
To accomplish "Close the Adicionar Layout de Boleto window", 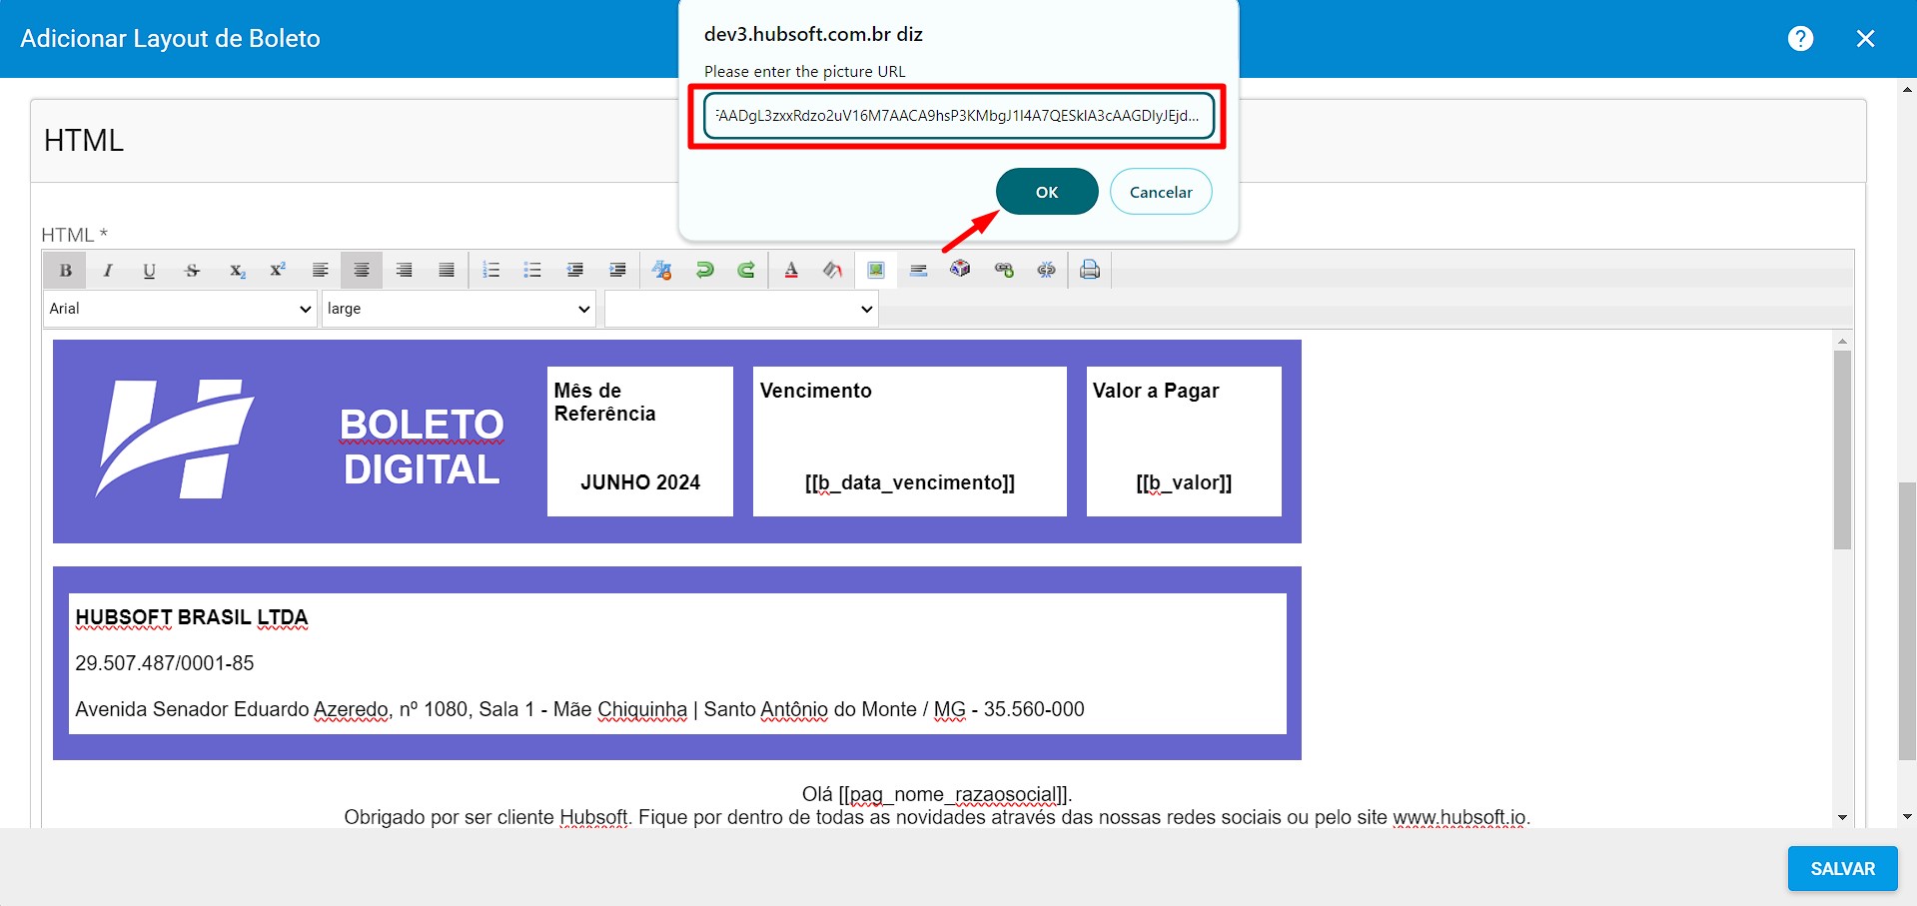I will [x=1865, y=38].
